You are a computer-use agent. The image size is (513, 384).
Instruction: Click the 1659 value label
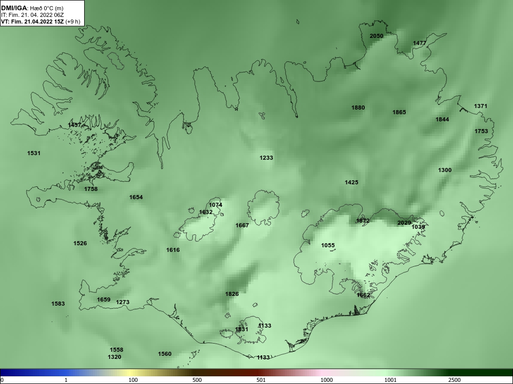pos(104,300)
